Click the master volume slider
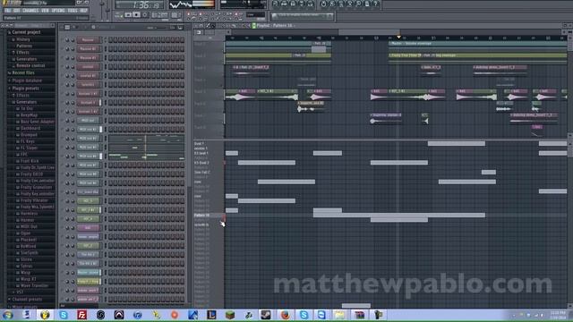Image resolution: width=573 pixels, height=322 pixels. coord(102,9)
